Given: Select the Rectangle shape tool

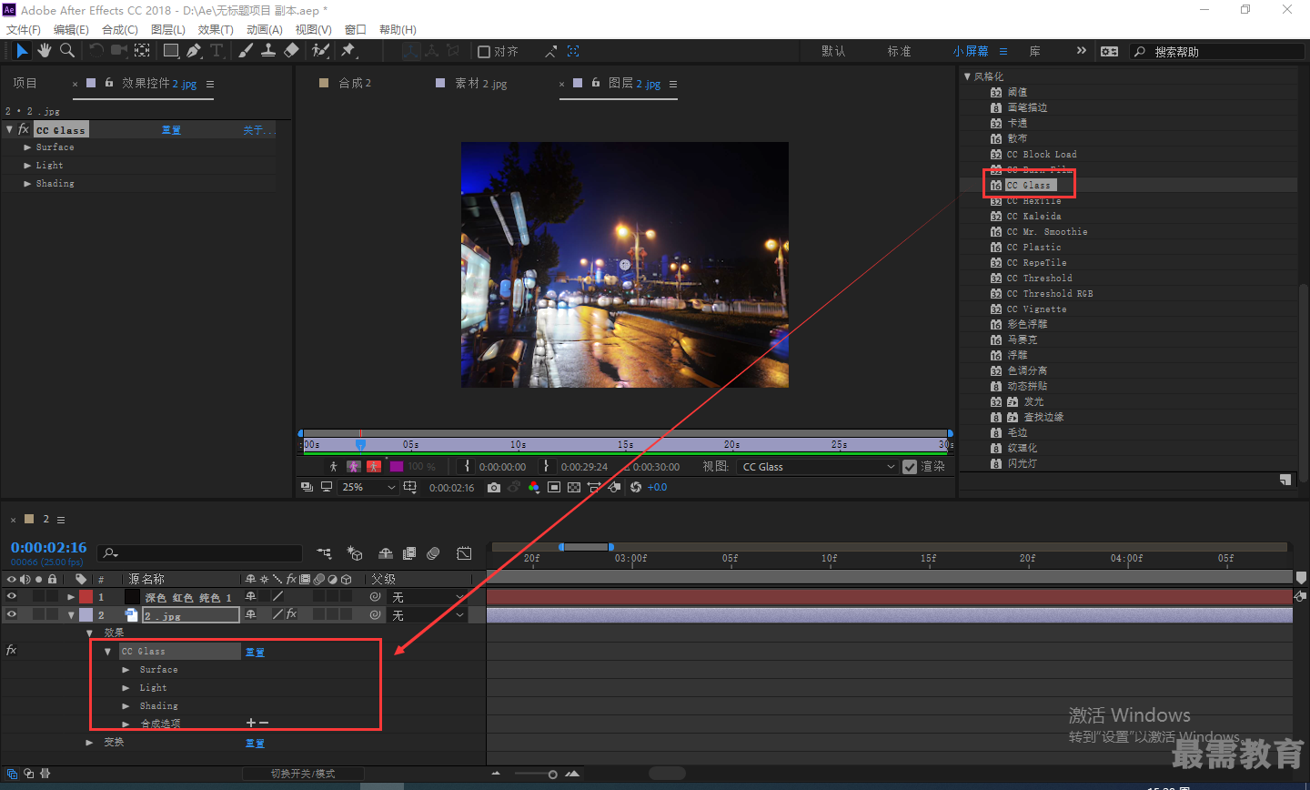Looking at the screenshot, I should (171, 51).
